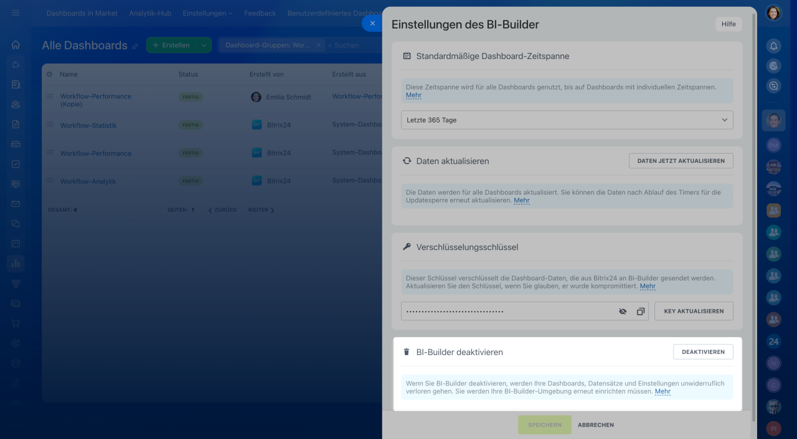Open the e-signature pen icon in left sidebar
Image resolution: width=797 pixels, height=439 pixels.
tap(16, 383)
